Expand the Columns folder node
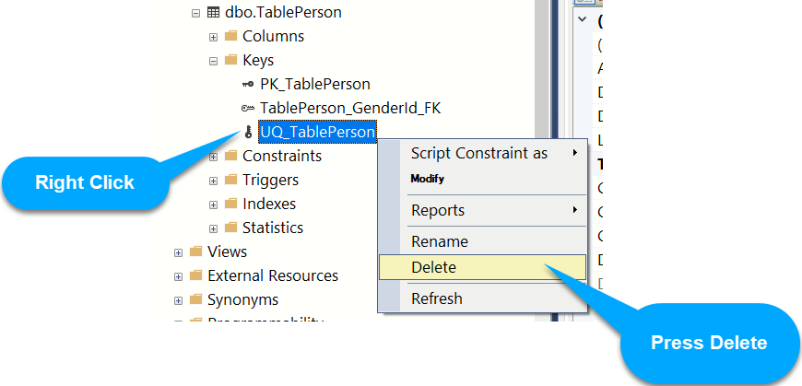The height and width of the screenshot is (386, 802). coord(213,37)
